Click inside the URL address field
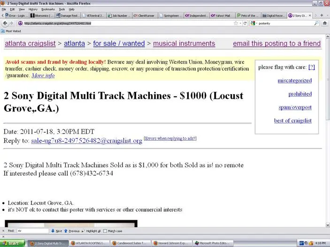The image size is (330, 247). click(126, 23)
